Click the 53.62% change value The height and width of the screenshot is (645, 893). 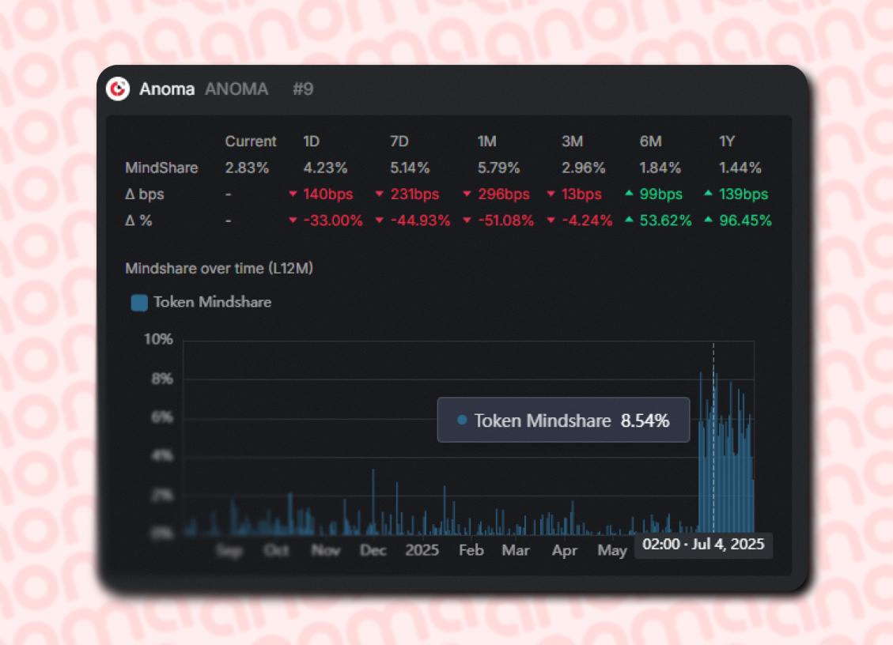(666, 221)
